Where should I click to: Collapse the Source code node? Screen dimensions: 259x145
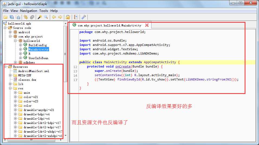tap(5, 28)
